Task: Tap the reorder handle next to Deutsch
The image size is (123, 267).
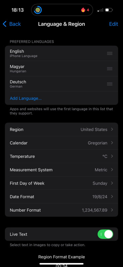Action: [110, 84]
